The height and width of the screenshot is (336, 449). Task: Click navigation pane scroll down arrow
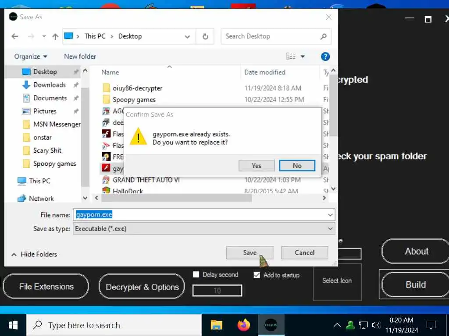(85, 198)
